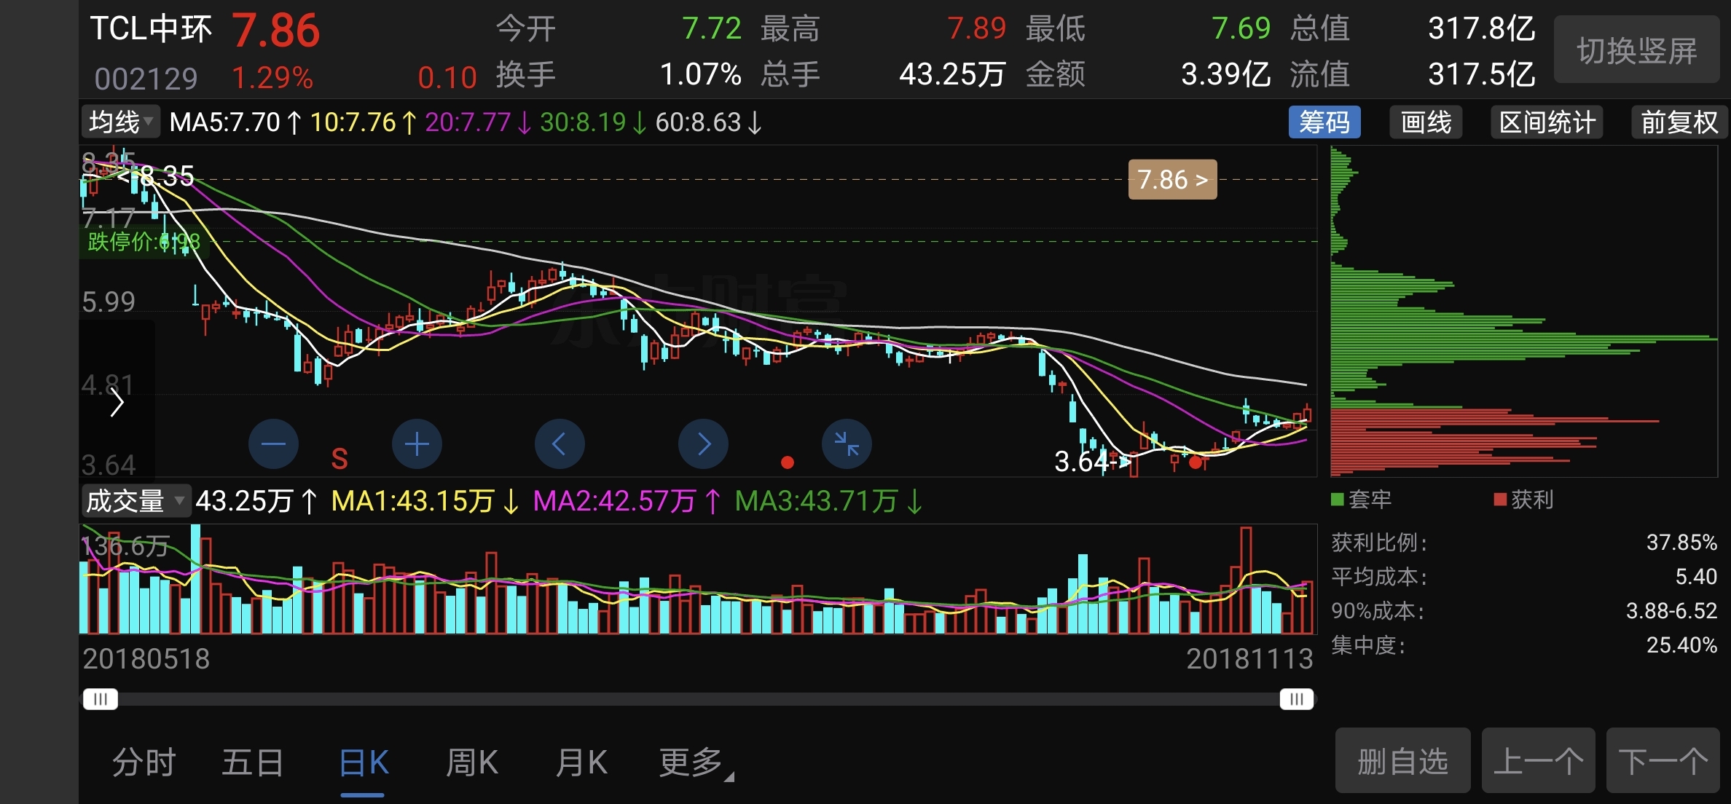Tap the end date 20181113
The image size is (1731, 804).
point(1249,659)
